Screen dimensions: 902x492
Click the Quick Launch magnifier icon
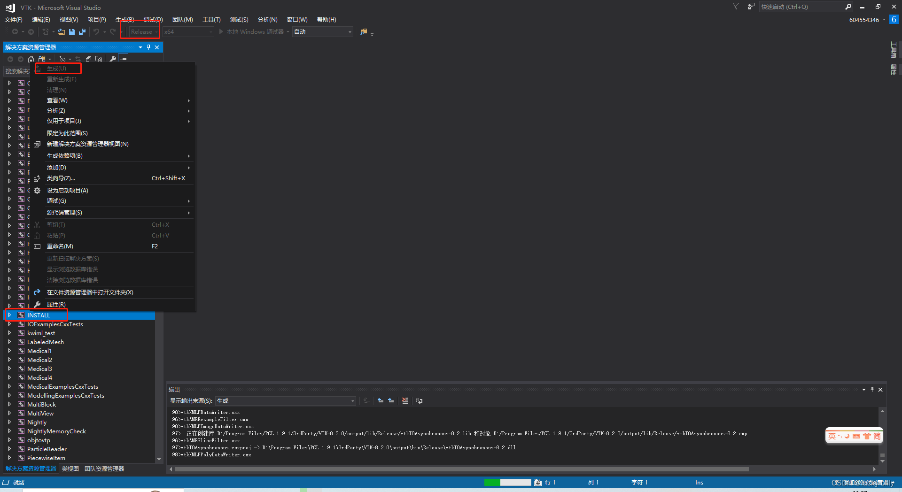coord(848,7)
